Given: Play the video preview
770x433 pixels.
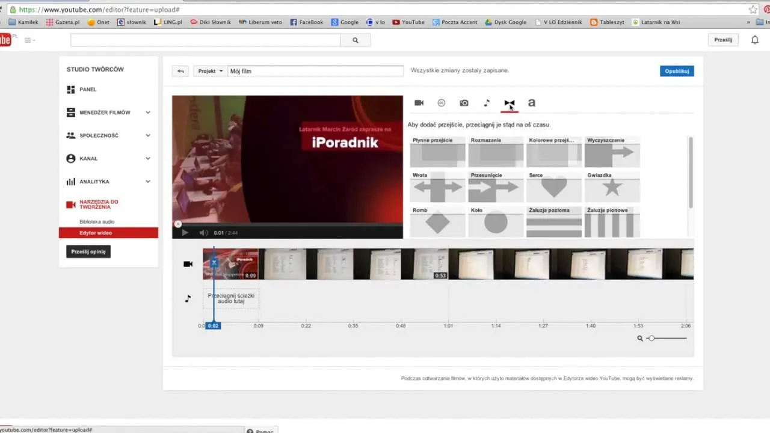Looking at the screenshot, I should [185, 233].
